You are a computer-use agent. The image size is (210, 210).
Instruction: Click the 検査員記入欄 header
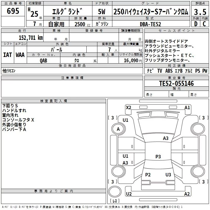coord(54,101)
